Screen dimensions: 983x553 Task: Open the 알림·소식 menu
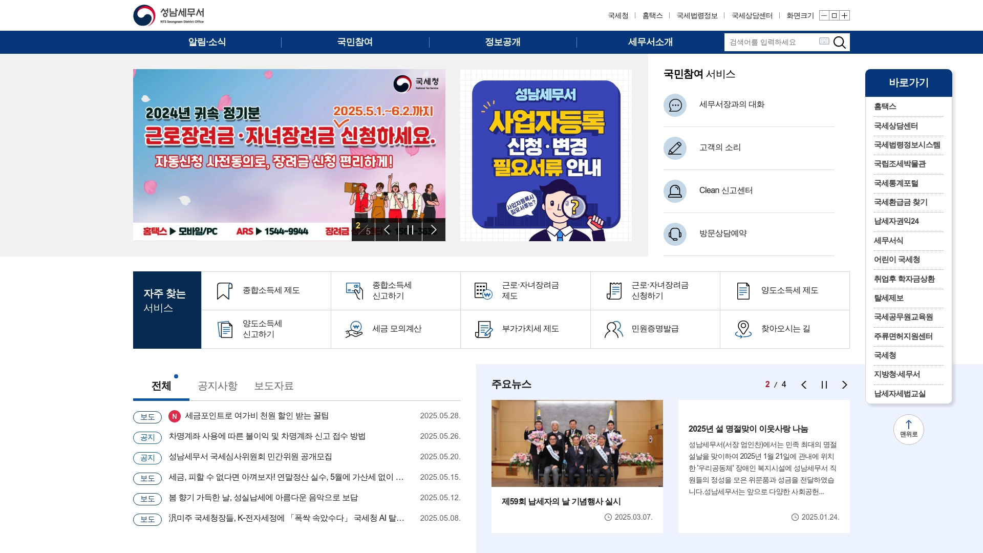coord(207,42)
